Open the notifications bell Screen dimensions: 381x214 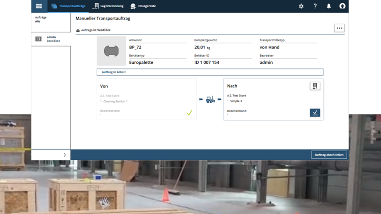coord(329,6)
